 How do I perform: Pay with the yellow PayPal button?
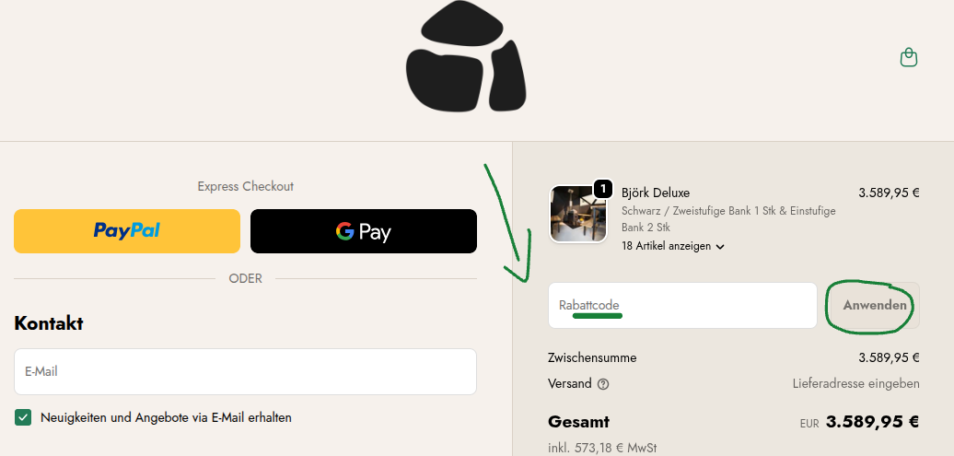tap(127, 231)
